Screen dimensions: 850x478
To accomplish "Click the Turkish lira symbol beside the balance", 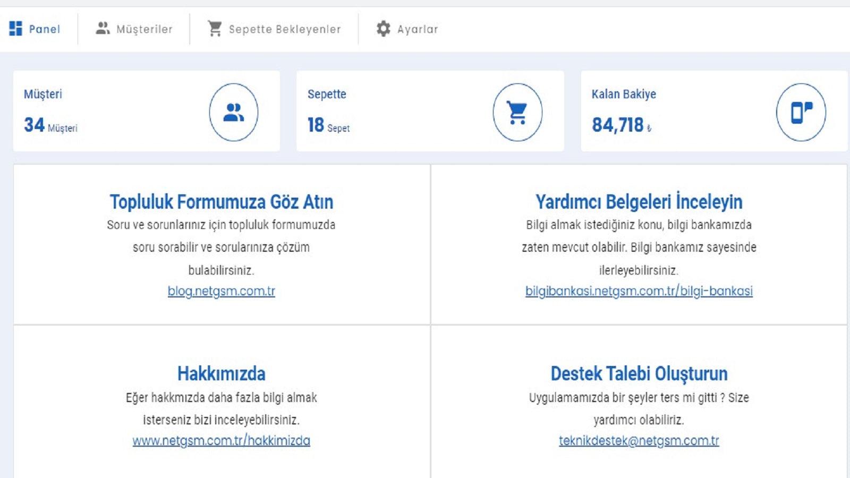I will [x=649, y=128].
